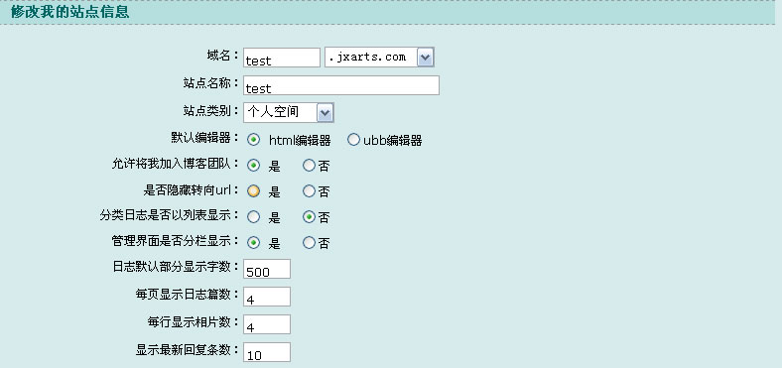Click the 站点名称 input field

coord(341,85)
